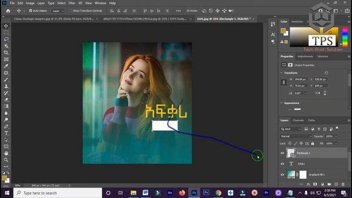Click the Windows search box
This screenshot has width=352, height=198.
pyautogui.click(x=58, y=193)
